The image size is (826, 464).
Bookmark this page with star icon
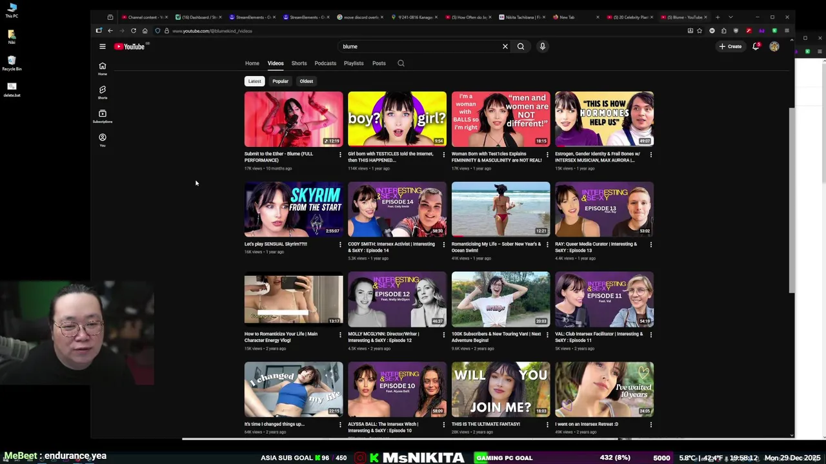point(700,31)
